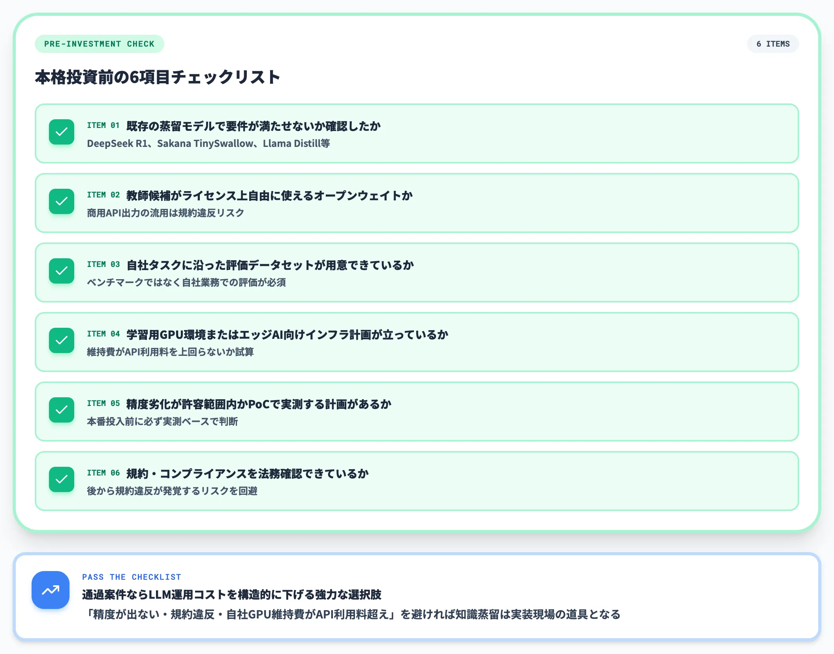Toggle the ITEM 06 green checkbox
The width and height of the screenshot is (834, 654).
point(62,479)
